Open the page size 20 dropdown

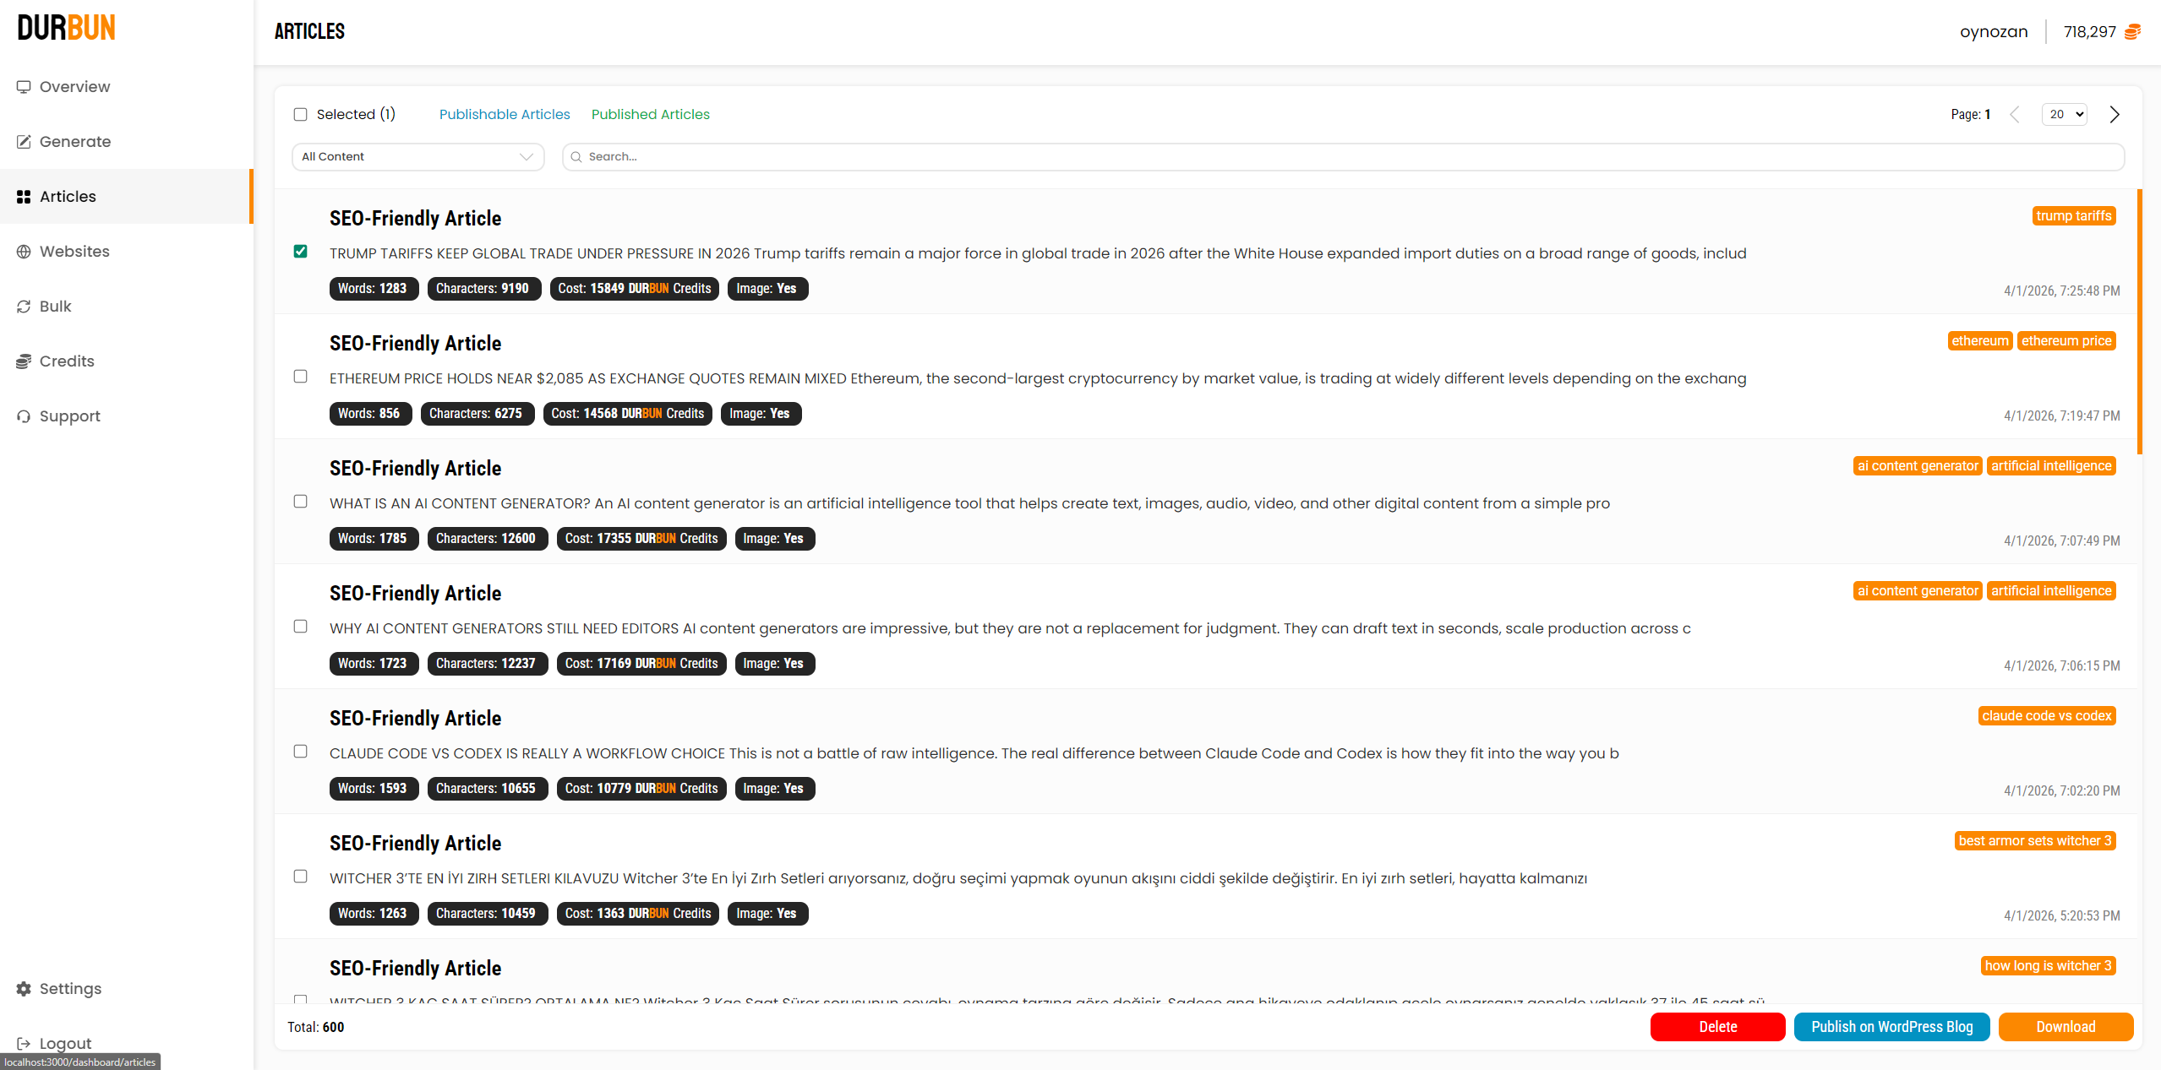[x=2064, y=115]
